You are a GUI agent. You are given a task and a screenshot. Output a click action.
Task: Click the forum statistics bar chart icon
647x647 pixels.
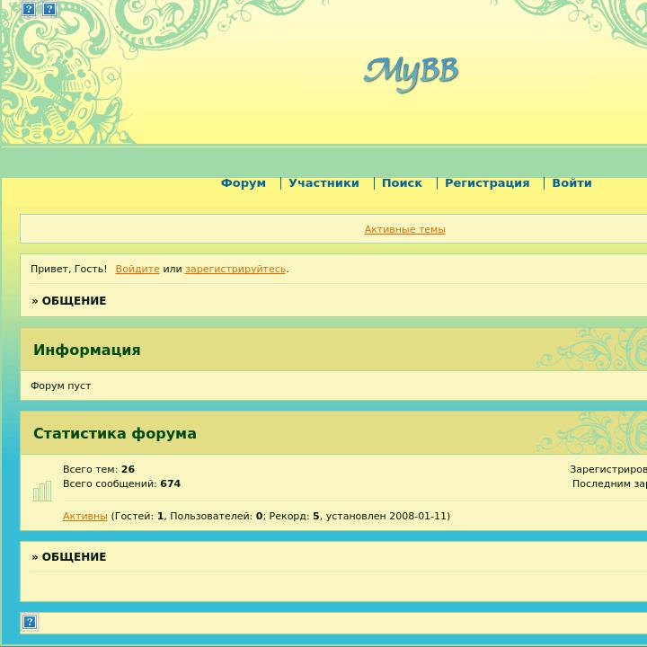(x=42, y=491)
